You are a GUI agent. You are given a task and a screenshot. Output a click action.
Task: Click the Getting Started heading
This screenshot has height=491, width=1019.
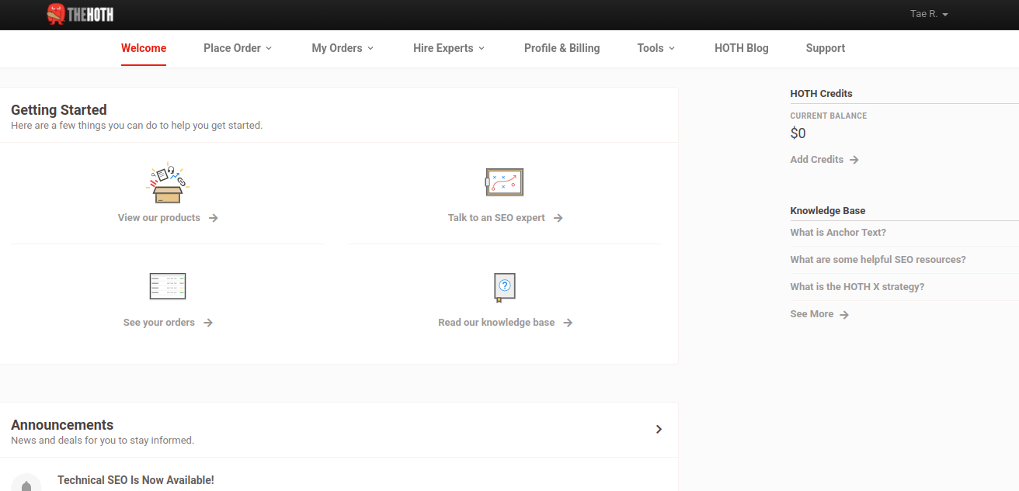click(59, 110)
